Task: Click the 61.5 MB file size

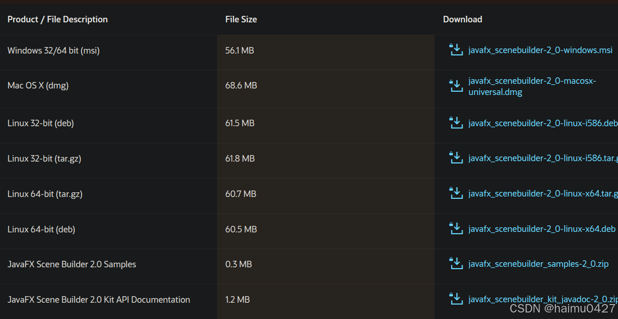Action: tap(240, 123)
